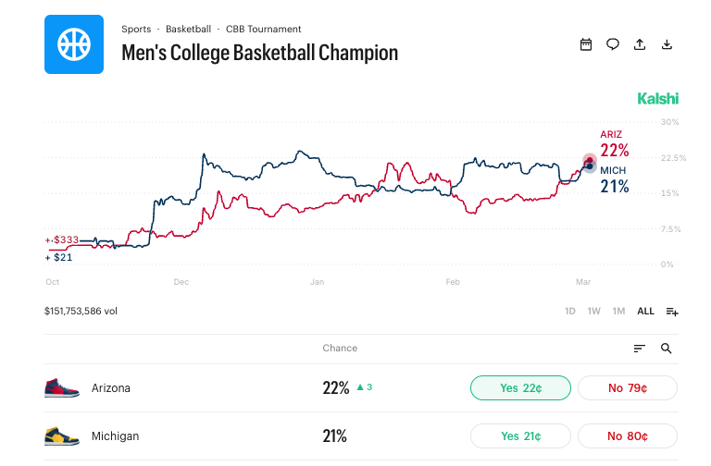This screenshot has width=711, height=466.
Task: Buy No 79¢ for Arizona
Action: [628, 388]
